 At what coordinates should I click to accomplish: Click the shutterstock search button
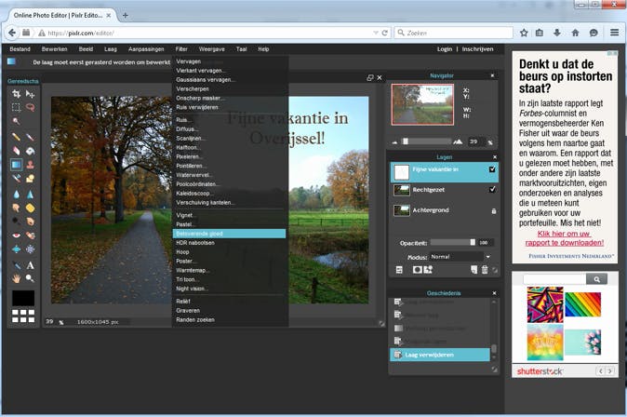(596, 279)
